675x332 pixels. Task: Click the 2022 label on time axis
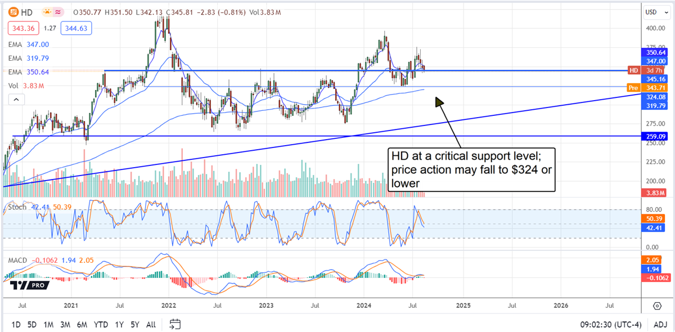168,306
